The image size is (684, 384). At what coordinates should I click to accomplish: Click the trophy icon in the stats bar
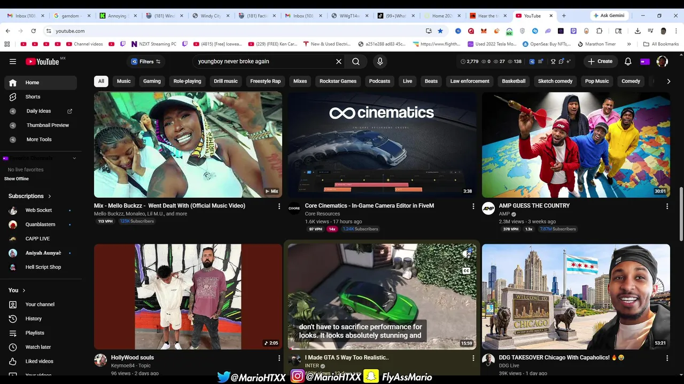(553, 61)
